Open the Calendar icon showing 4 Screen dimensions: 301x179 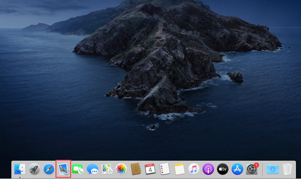(x=150, y=169)
